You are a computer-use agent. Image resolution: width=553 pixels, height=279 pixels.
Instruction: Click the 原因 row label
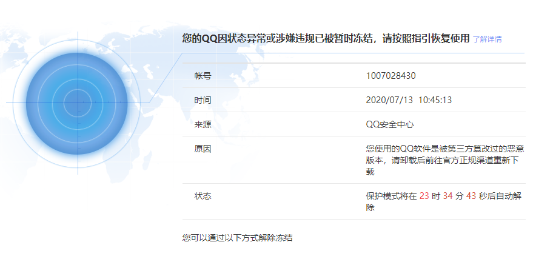(203, 149)
